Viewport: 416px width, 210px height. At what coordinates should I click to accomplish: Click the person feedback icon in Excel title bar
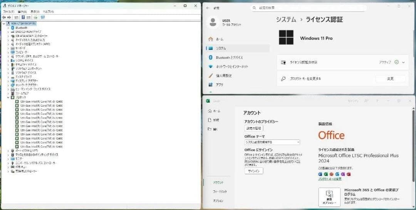coord(366,101)
